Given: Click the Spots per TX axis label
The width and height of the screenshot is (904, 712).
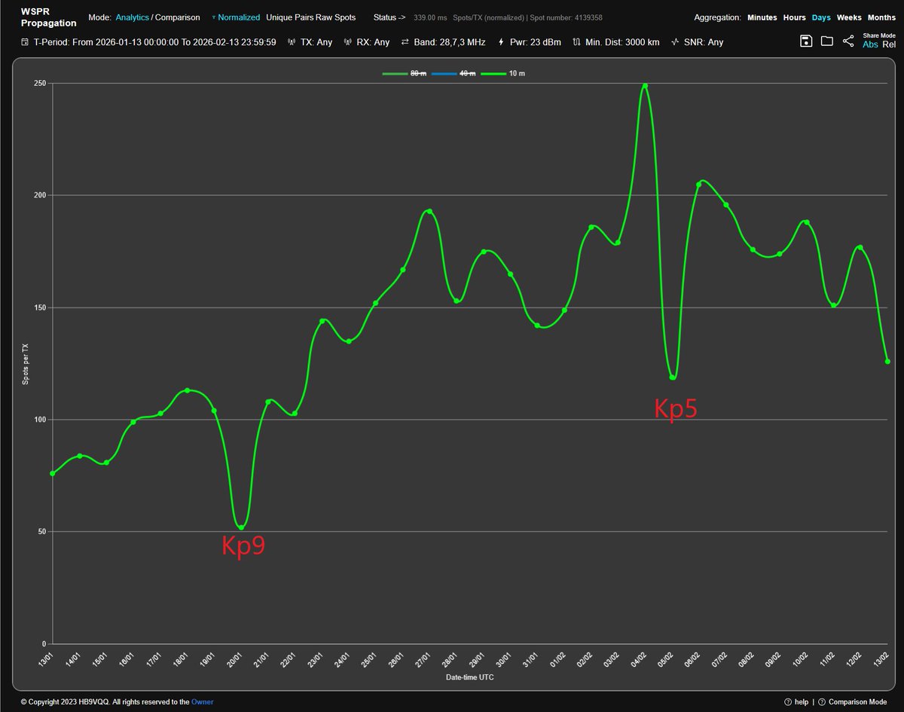Looking at the screenshot, I should click(25, 363).
